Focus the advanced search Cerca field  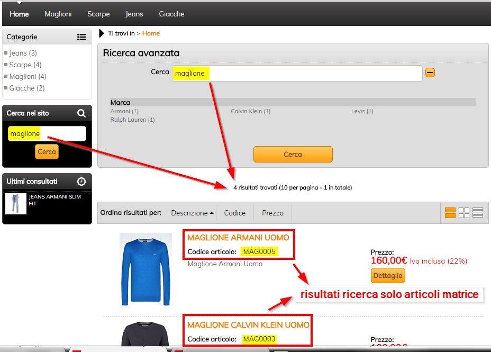297,73
